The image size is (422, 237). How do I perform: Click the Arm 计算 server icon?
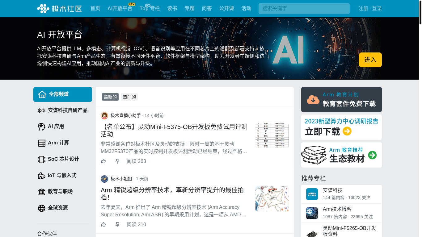42,143
